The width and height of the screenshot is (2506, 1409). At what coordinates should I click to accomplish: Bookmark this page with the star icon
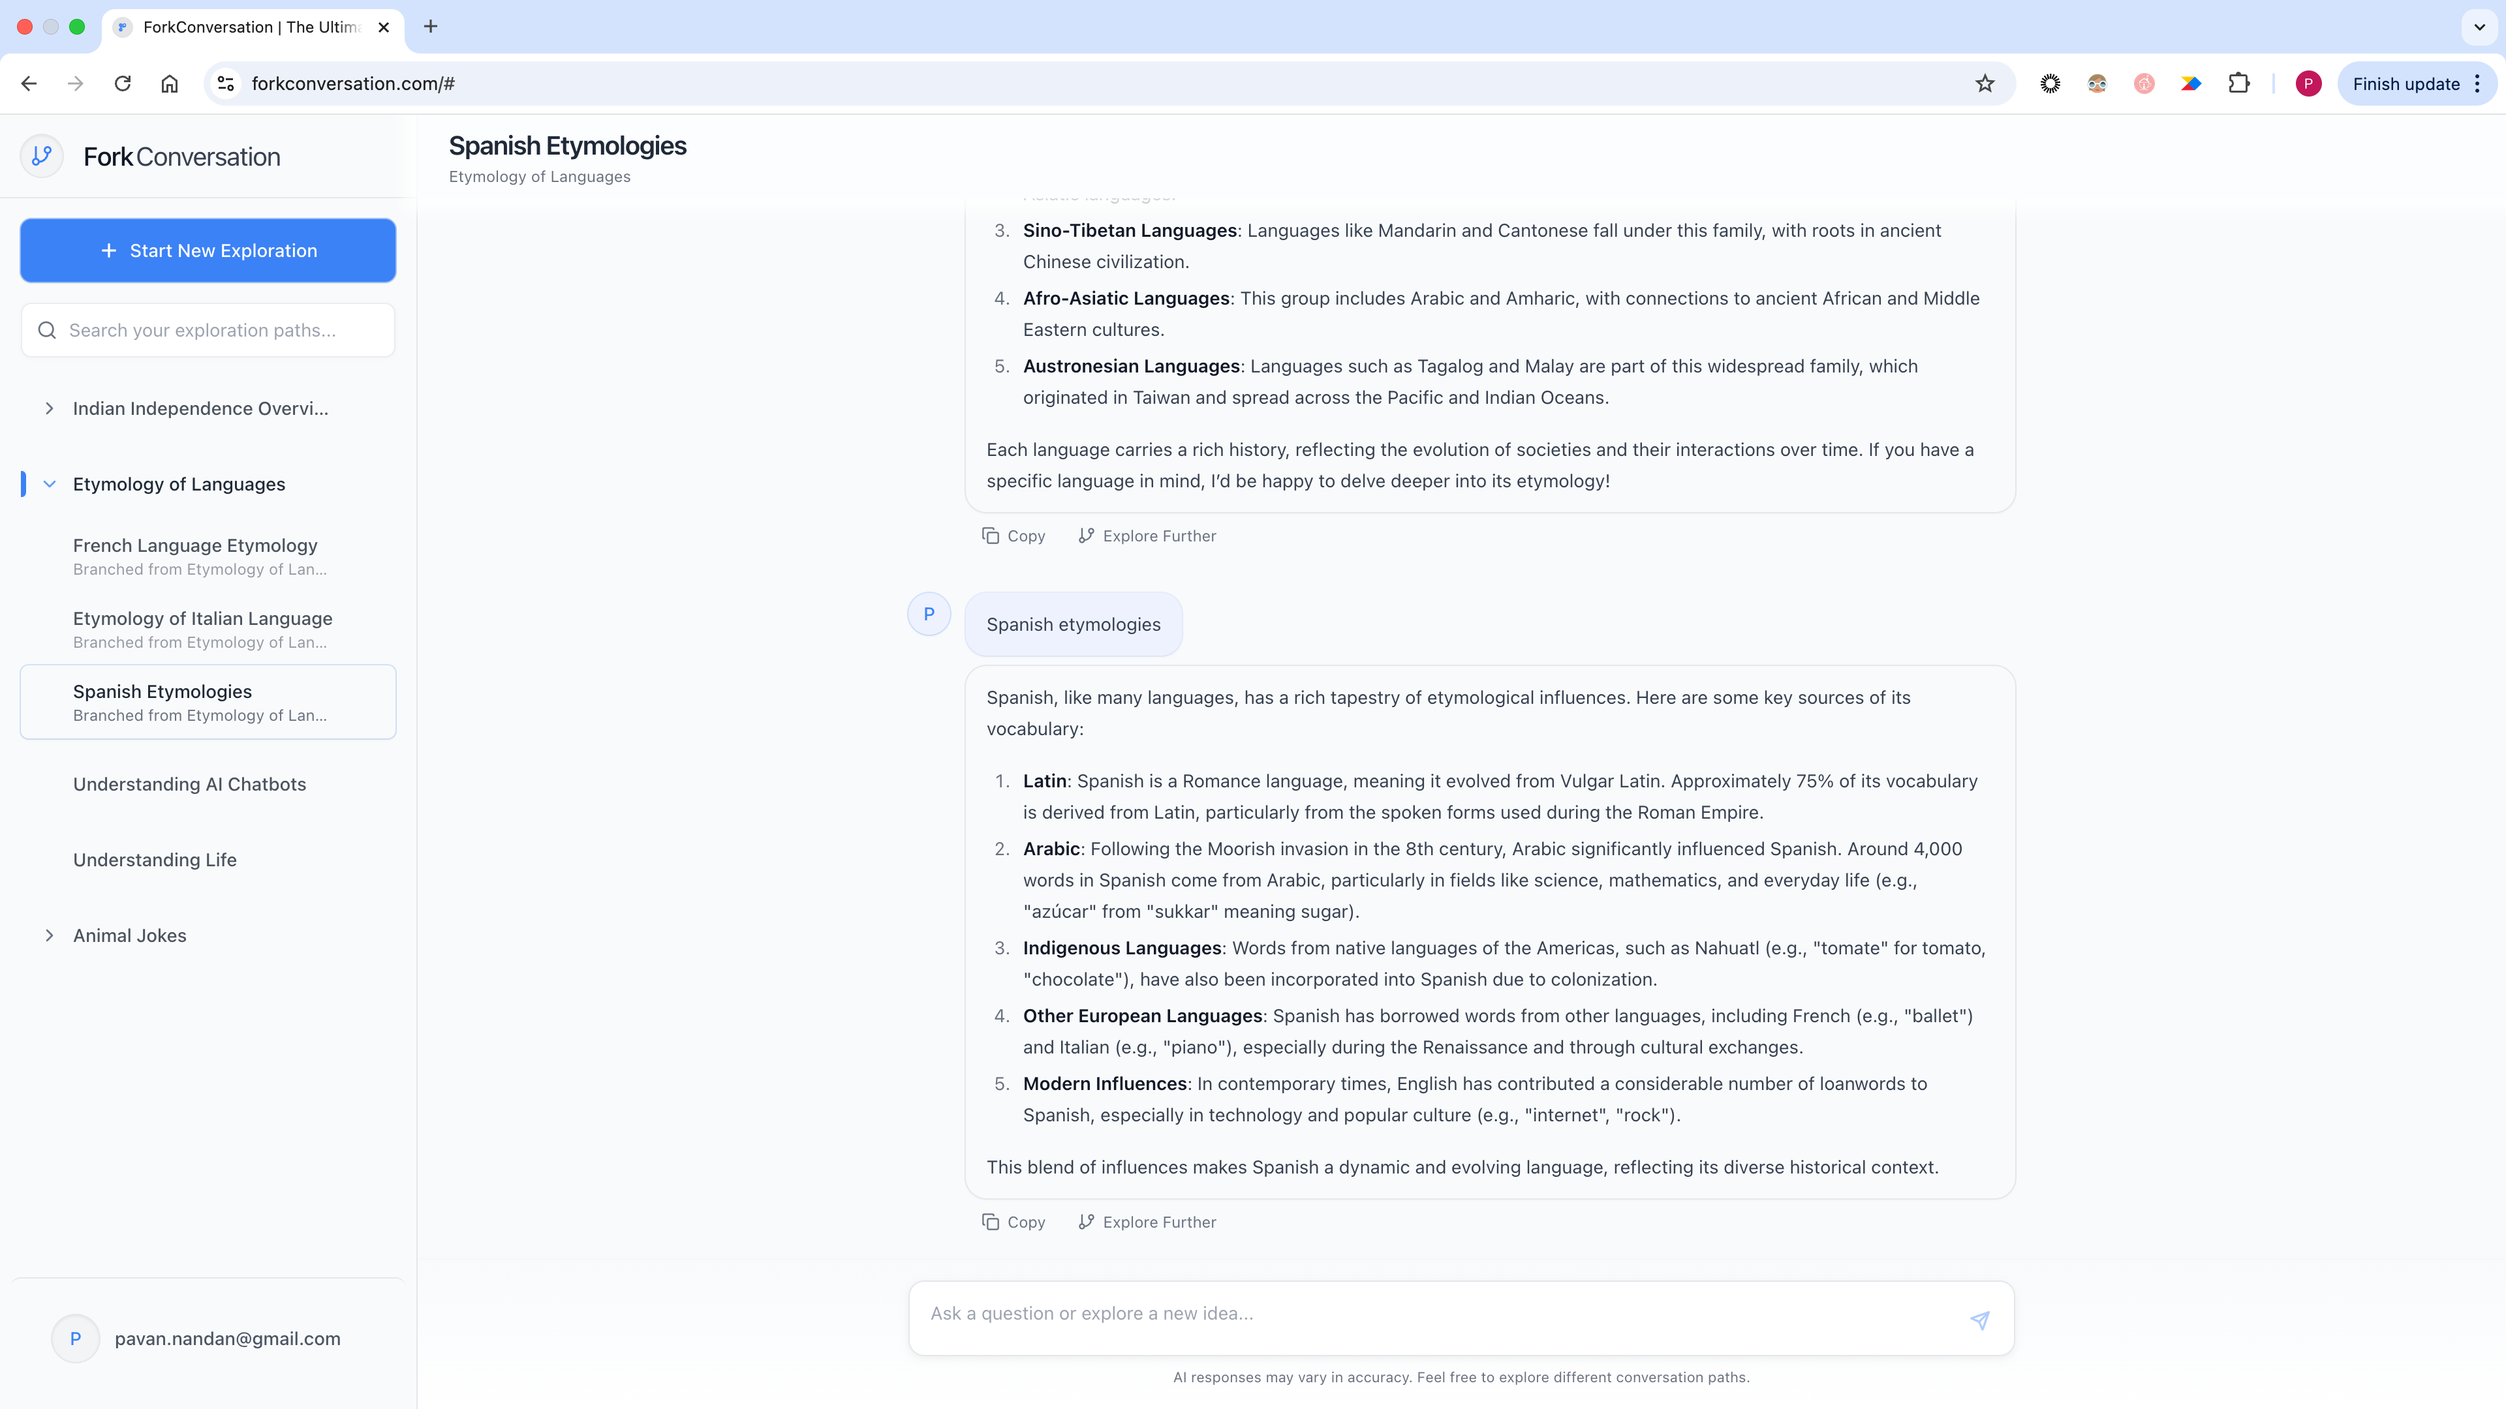(x=1985, y=83)
